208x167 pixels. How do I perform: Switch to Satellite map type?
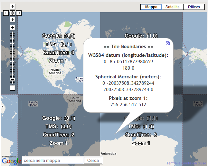pyautogui.click(x=173, y=7)
